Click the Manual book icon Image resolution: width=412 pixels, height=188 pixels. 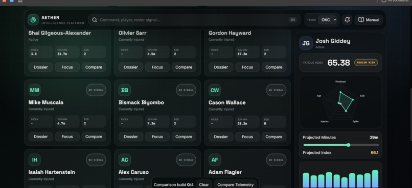pos(361,20)
